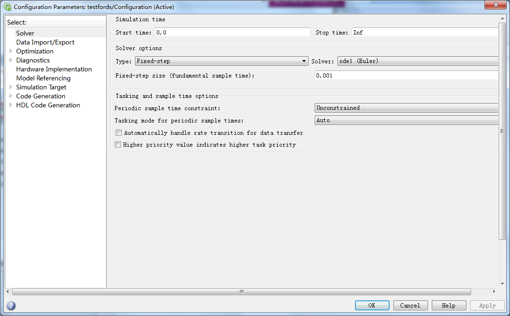Open the Data Import/Export settings

point(45,42)
